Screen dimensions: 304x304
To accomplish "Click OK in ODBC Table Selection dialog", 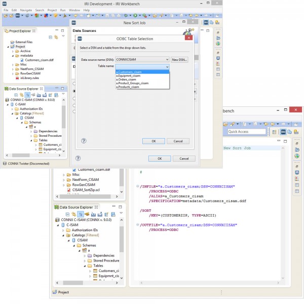I will pos(154,141).
